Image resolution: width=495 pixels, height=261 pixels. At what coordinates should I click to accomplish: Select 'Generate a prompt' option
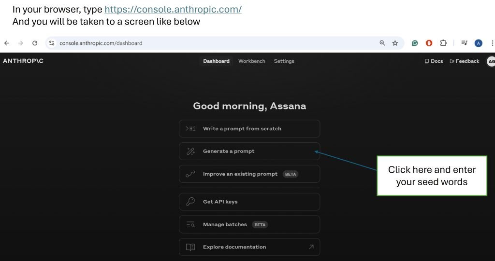[249, 151]
